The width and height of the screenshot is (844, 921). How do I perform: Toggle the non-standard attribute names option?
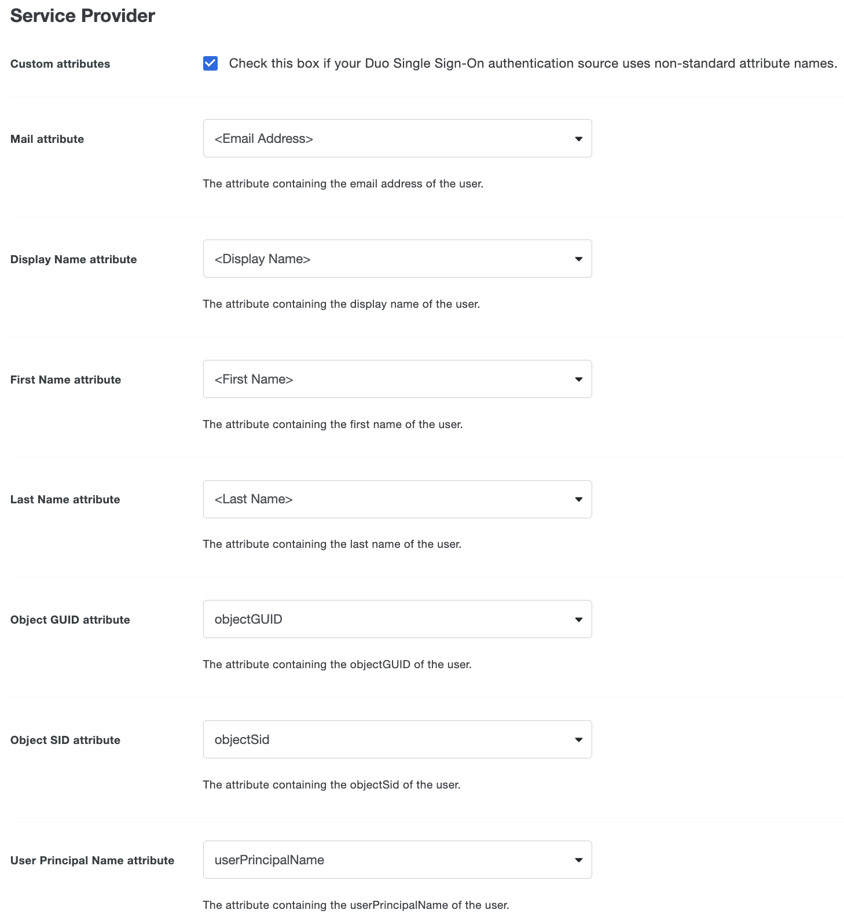tap(211, 64)
